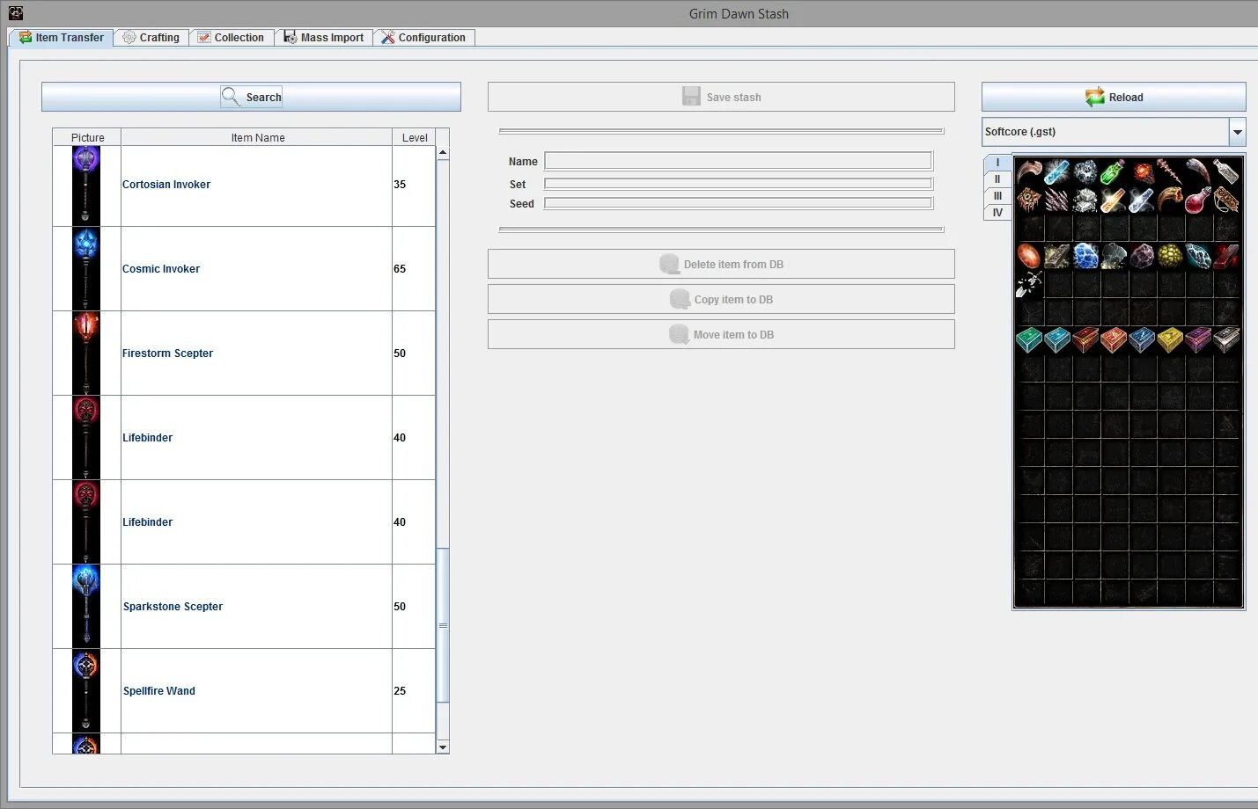The image size is (1258, 809).
Task: Click the Item Name column header
Action: [x=257, y=137]
